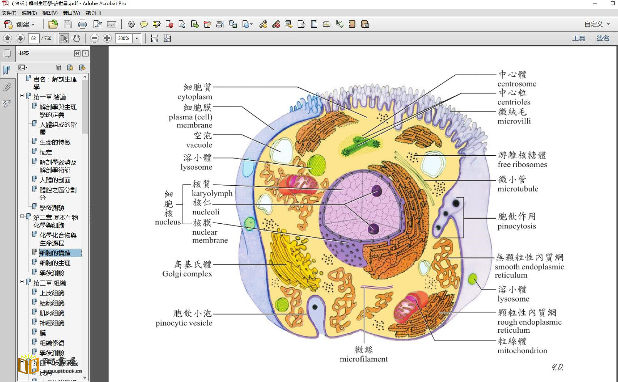Click the add link chain icon with gear
This screenshot has height=382, width=618.
(x=263, y=24)
